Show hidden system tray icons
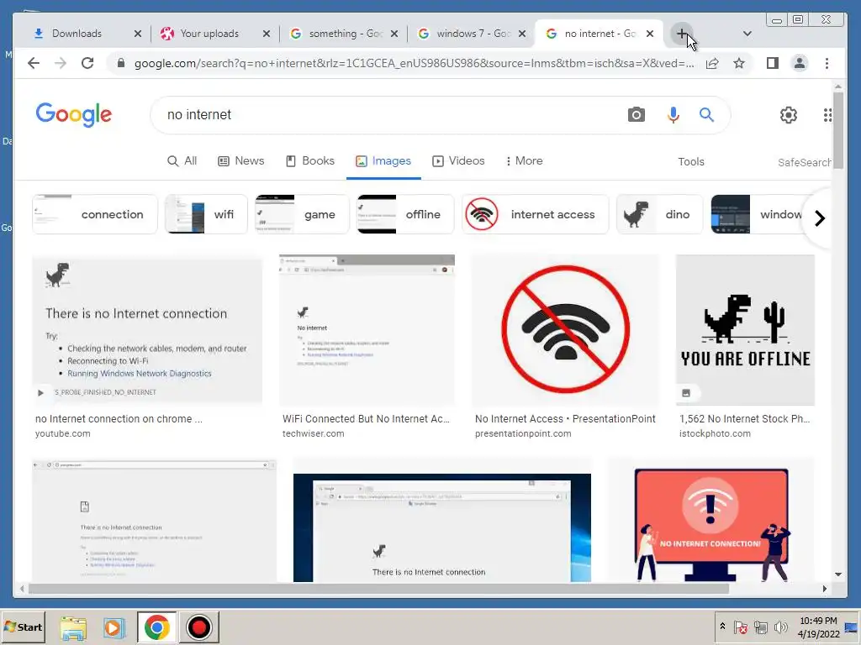Viewport: 861px width, 645px height. pos(722,627)
